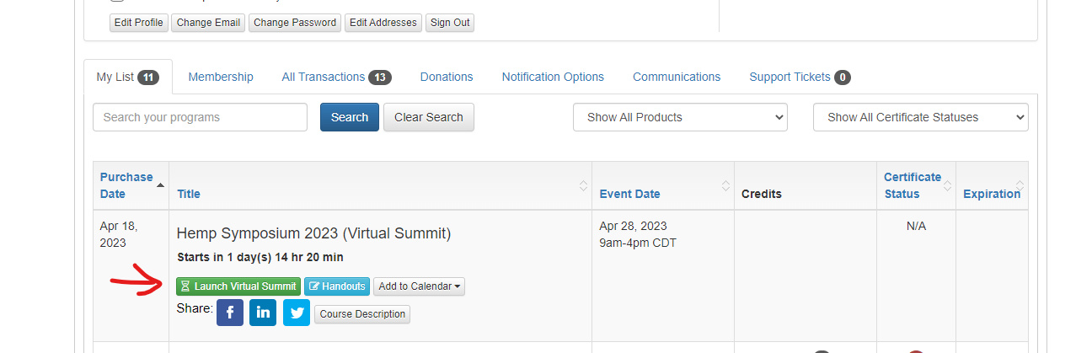Open Show All Certificate Statuses dropdown

[920, 117]
